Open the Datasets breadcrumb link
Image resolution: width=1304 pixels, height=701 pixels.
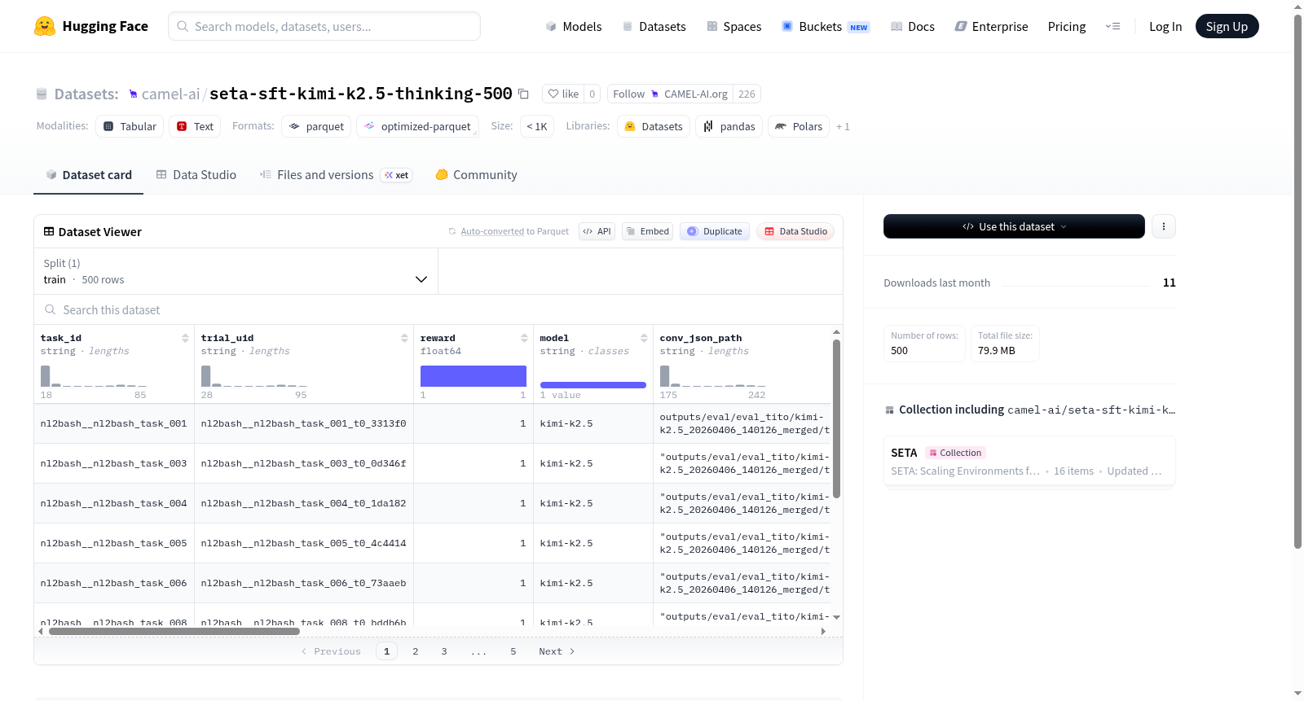click(86, 94)
